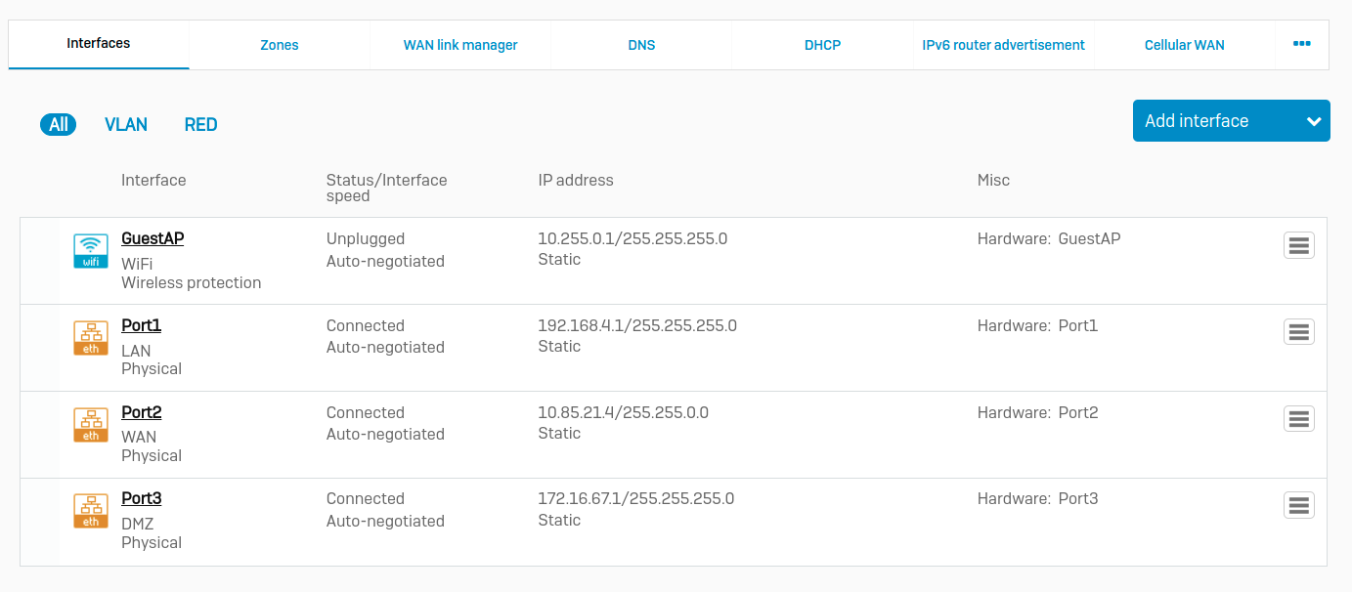Open the WAN link manager tab
The width and height of the screenshot is (1352, 592).
(460, 45)
